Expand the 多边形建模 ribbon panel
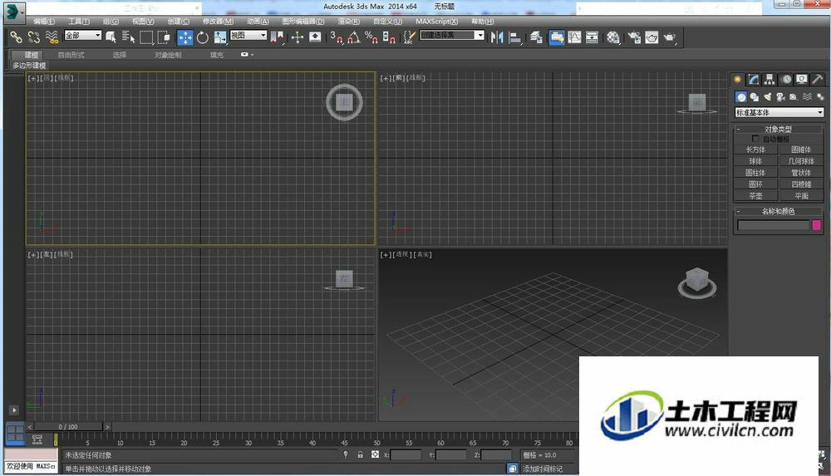 [29, 65]
